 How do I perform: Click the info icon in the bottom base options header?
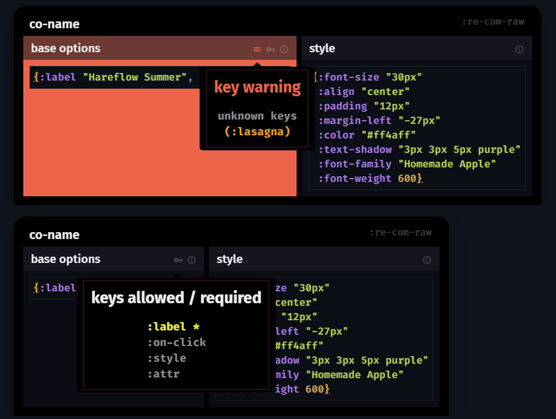[191, 260]
